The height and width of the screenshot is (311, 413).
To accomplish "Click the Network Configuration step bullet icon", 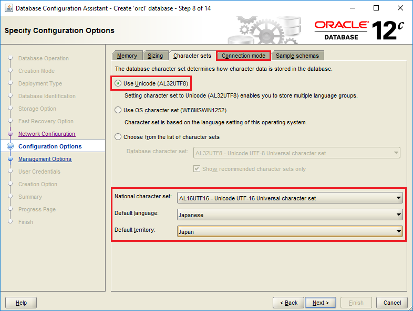I will (11, 134).
